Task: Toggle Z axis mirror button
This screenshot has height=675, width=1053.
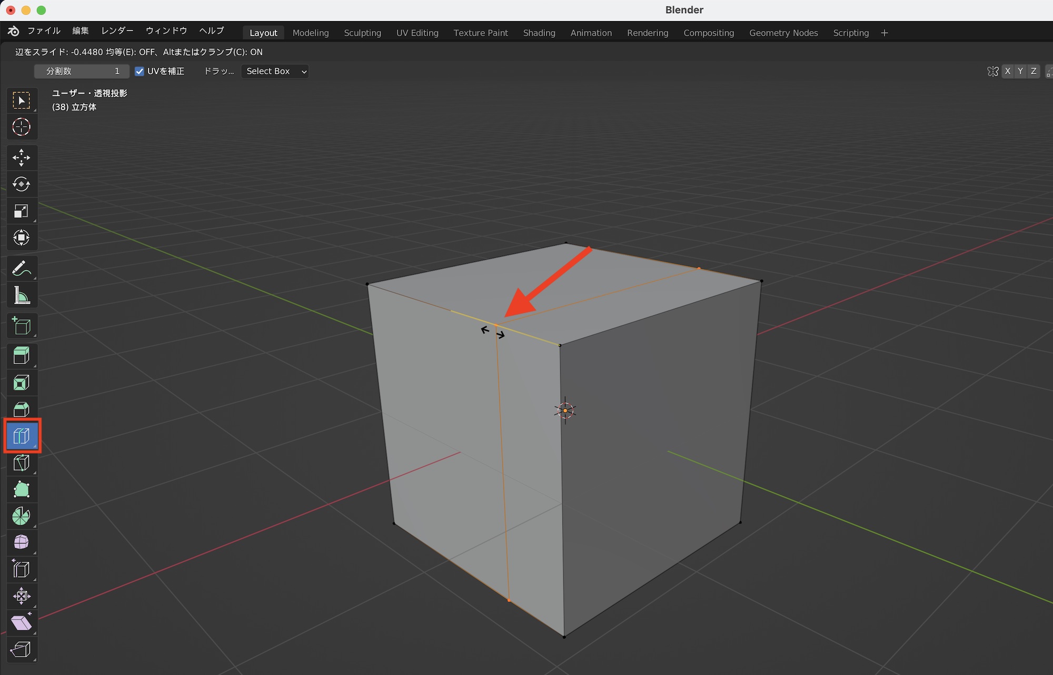Action: tap(1034, 72)
